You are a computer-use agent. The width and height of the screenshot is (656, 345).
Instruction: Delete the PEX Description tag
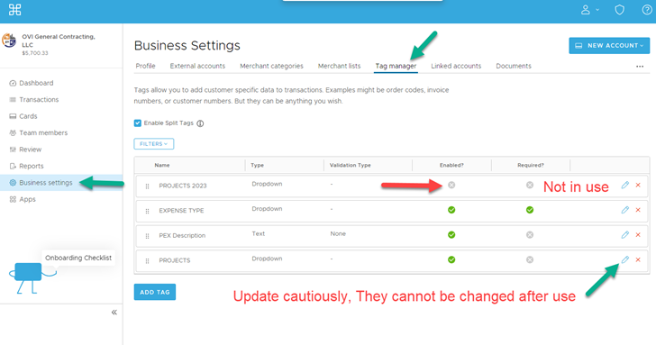638,235
